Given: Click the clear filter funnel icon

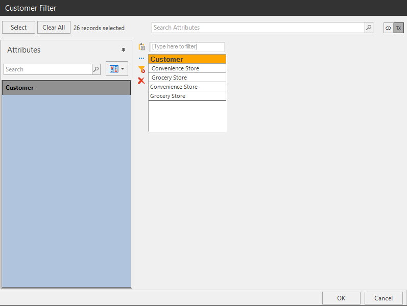Looking at the screenshot, I should pyautogui.click(x=141, y=69).
